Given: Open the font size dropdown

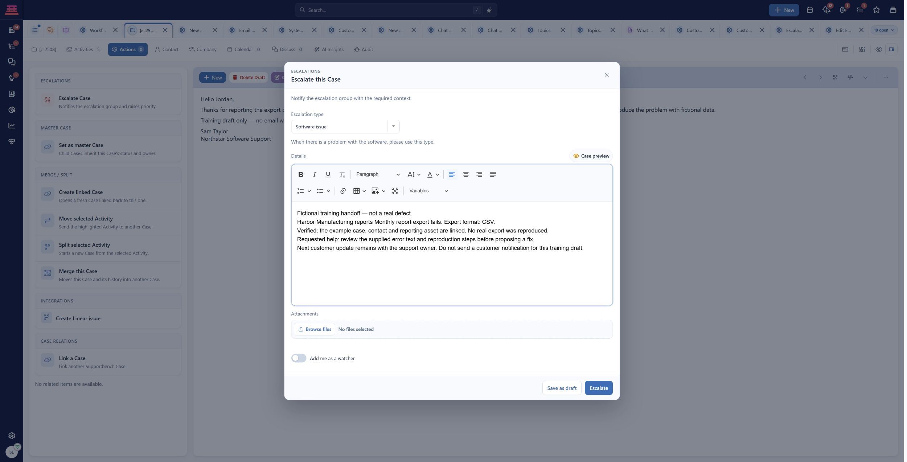Looking at the screenshot, I should pyautogui.click(x=414, y=174).
